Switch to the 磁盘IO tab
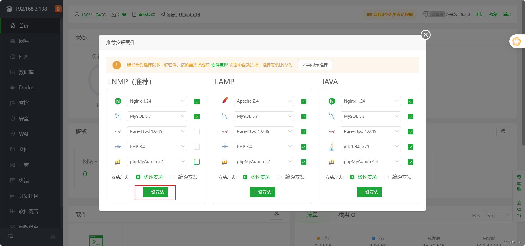525x246 pixels. (x=347, y=215)
